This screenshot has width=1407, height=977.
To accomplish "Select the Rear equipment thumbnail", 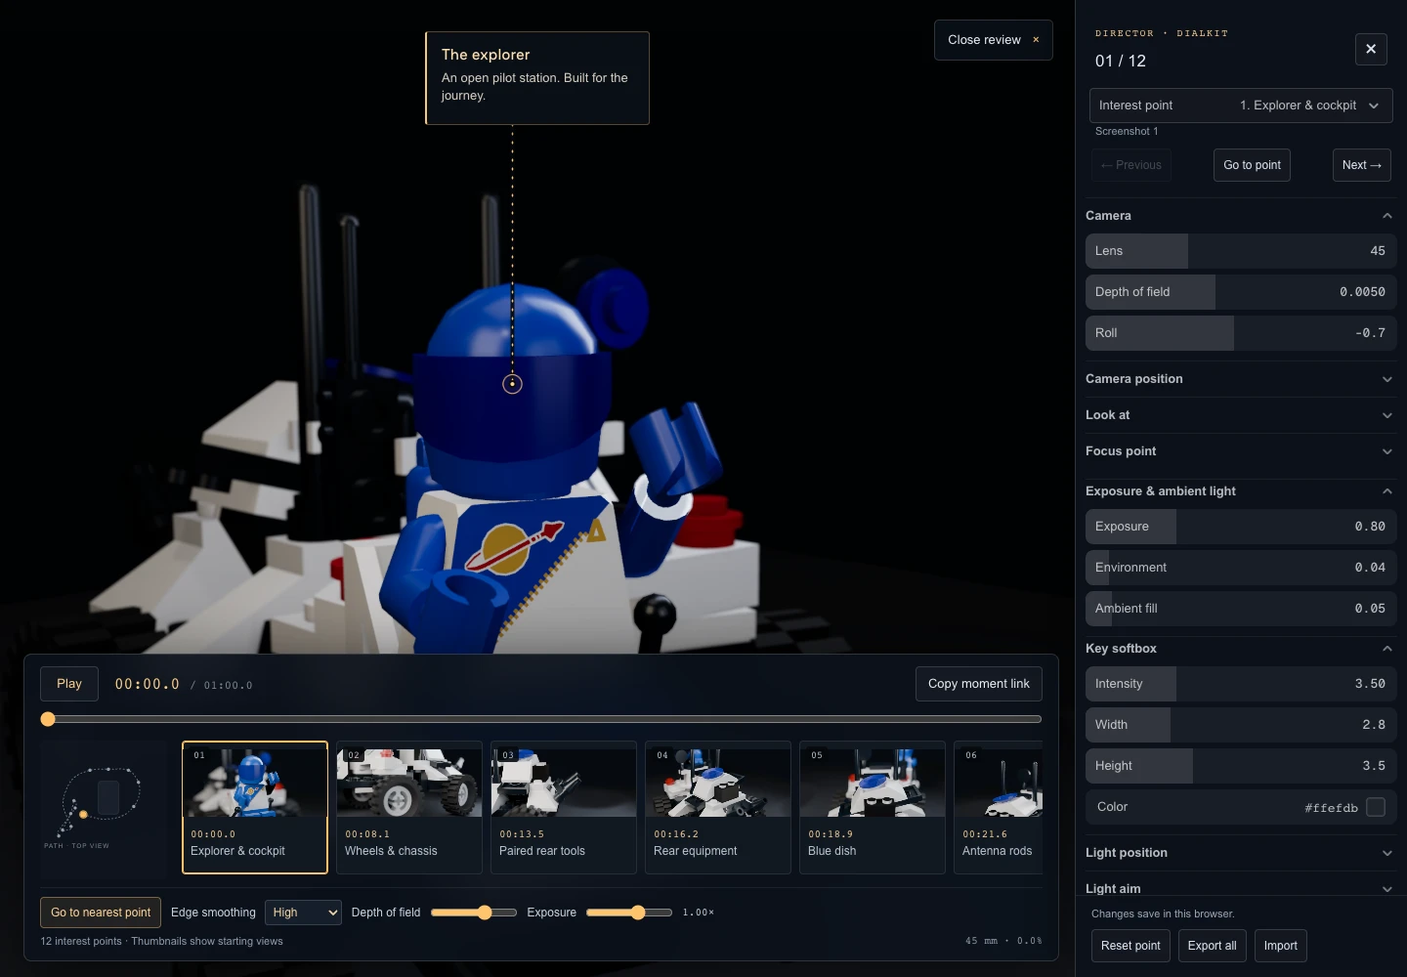I will 718,808.
